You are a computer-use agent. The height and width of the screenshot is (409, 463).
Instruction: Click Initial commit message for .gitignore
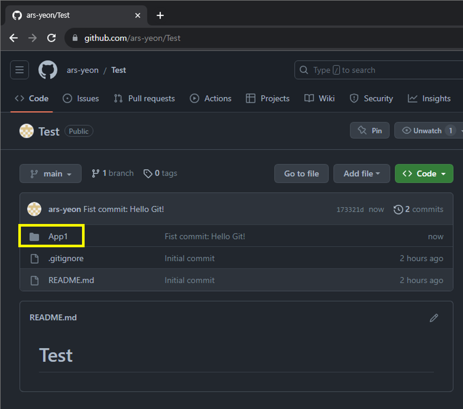coord(190,258)
